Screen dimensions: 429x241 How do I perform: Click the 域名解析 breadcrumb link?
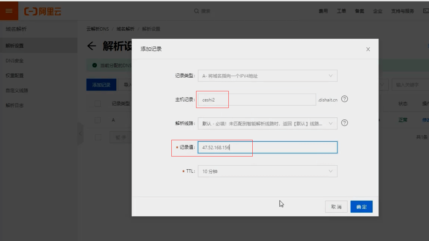tap(125, 29)
